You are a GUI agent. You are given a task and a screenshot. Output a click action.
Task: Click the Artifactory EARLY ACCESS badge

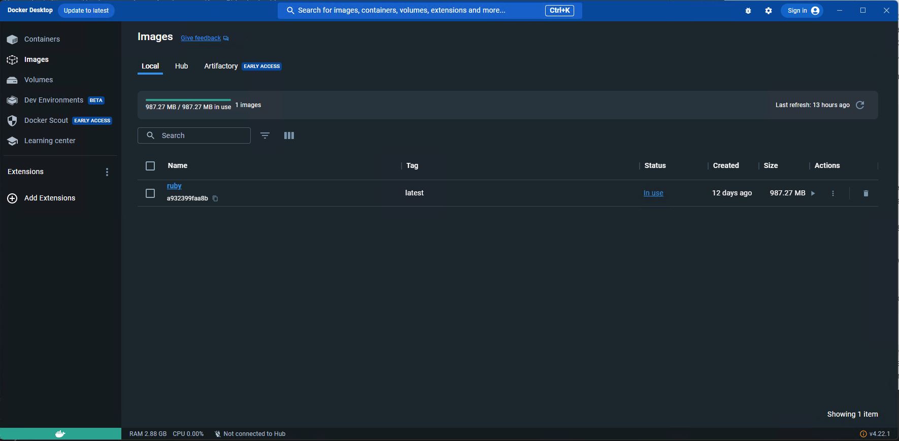coord(261,66)
